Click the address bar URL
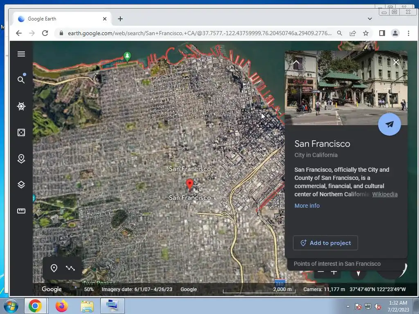The width and height of the screenshot is (419, 314). coord(199,33)
